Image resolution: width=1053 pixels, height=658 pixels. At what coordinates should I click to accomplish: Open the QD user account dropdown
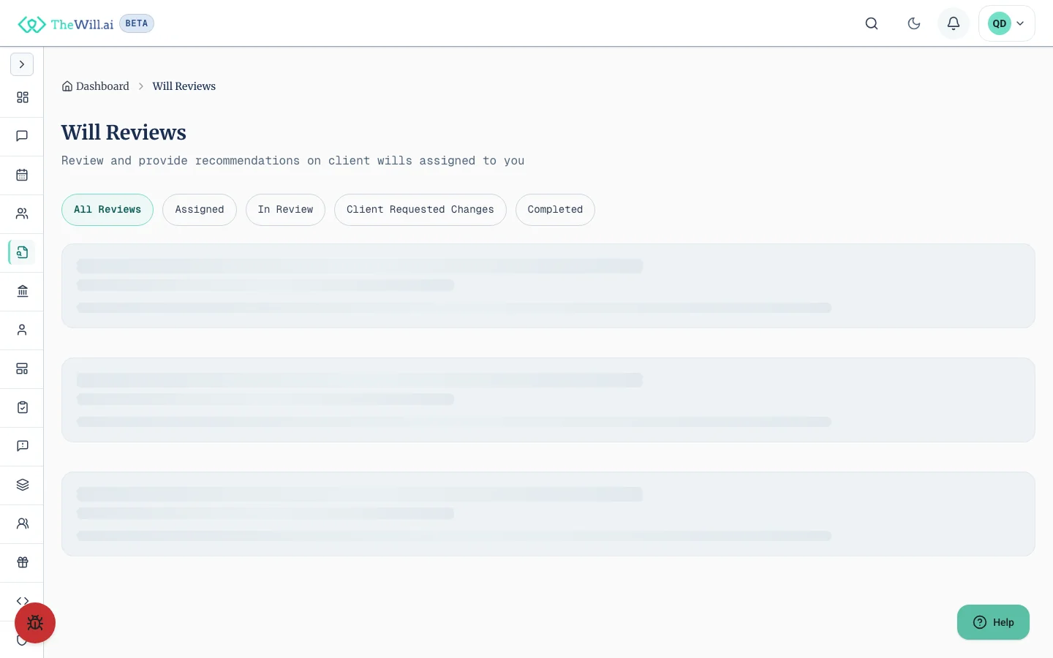pyautogui.click(x=1007, y=23)
